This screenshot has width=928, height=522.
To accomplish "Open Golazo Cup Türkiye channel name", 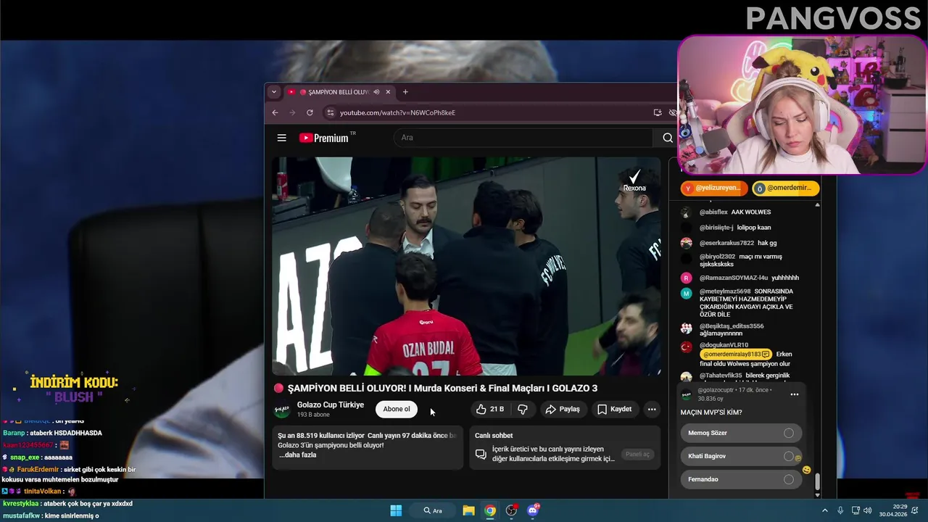I will click(x=331, y=405).
